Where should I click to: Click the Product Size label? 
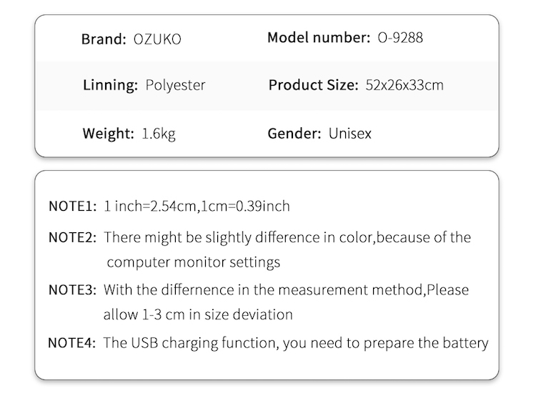coord(313,85)
